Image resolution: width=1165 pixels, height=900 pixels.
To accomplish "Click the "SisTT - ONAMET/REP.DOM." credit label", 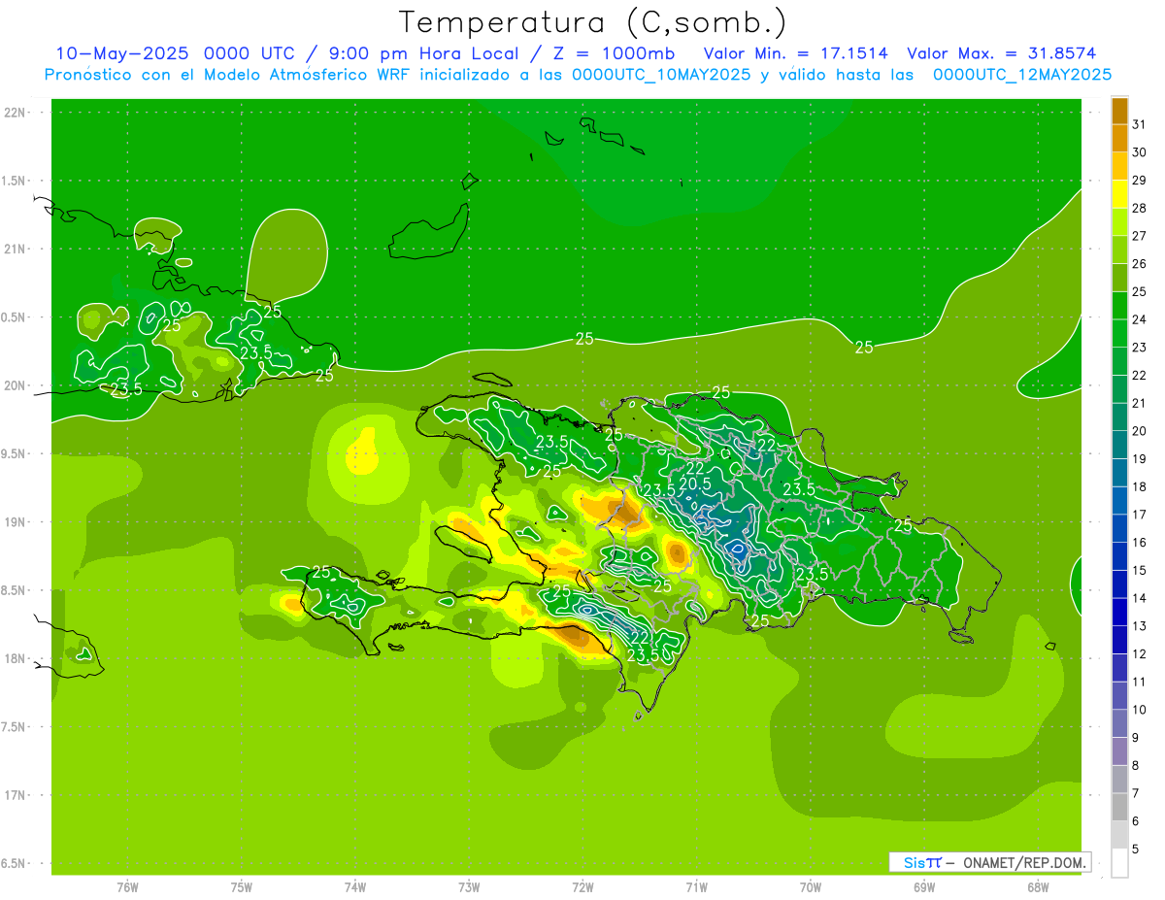I will (x=990, y=862).
